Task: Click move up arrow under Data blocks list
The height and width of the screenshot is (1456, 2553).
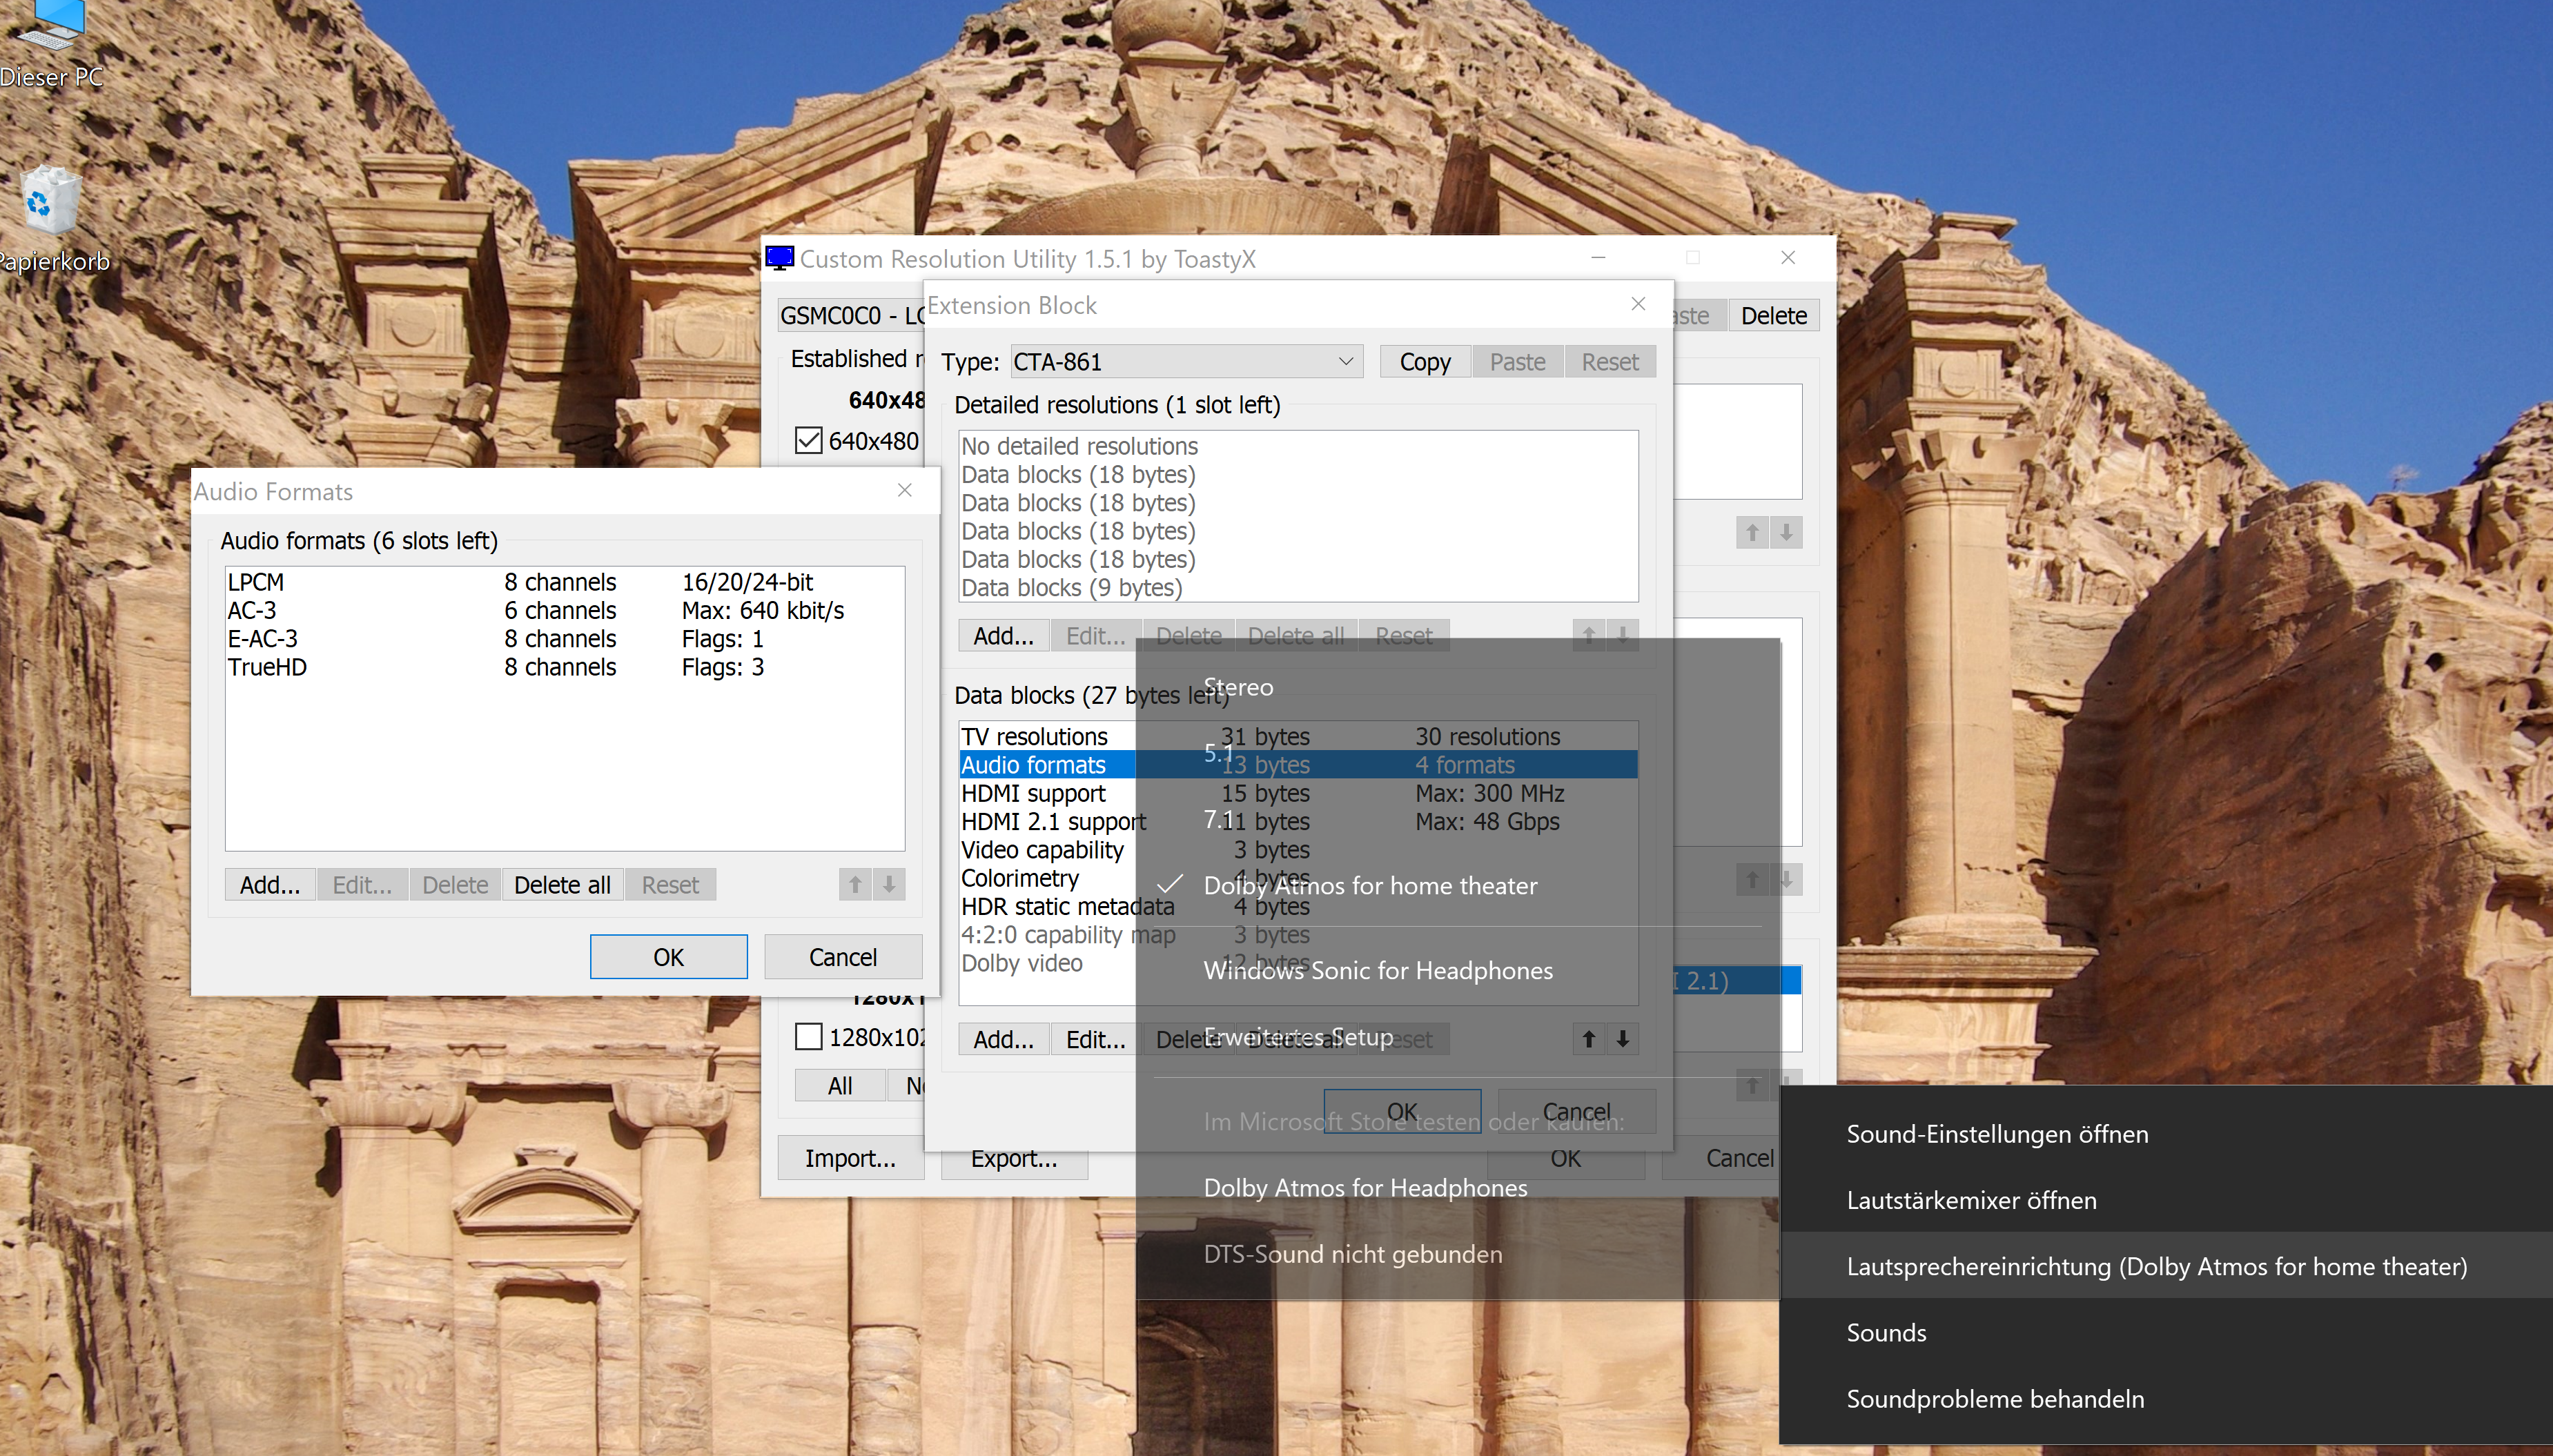Action: pos(1588,1038)
